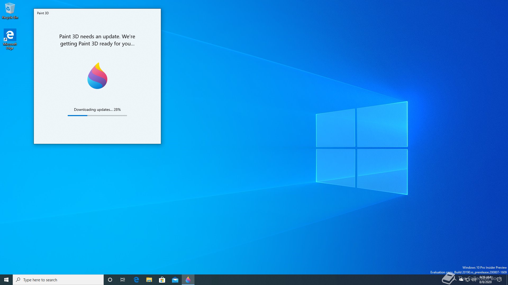Open network status tray icon
This screenshot has width=508, height=285.
tap(468, 280)
